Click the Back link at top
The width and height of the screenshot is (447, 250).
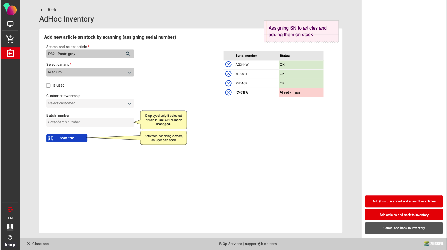tap(48, 10)
